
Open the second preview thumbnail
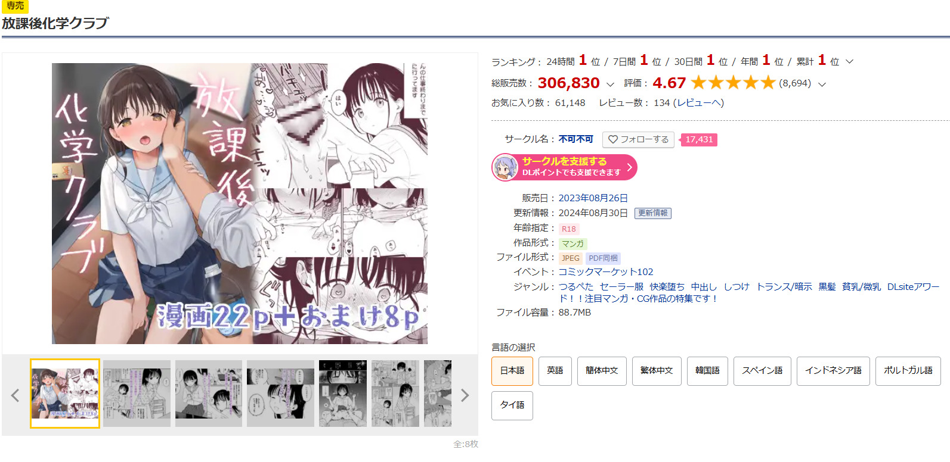point(137,394)
